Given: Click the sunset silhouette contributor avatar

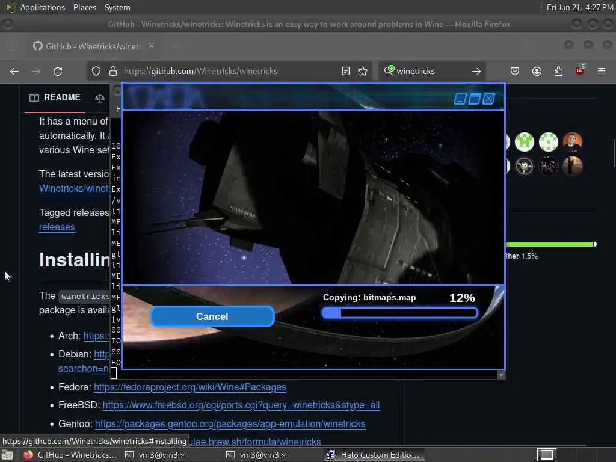Looking at the screenshot, I should pyautogui.click(x=573, y=166).
